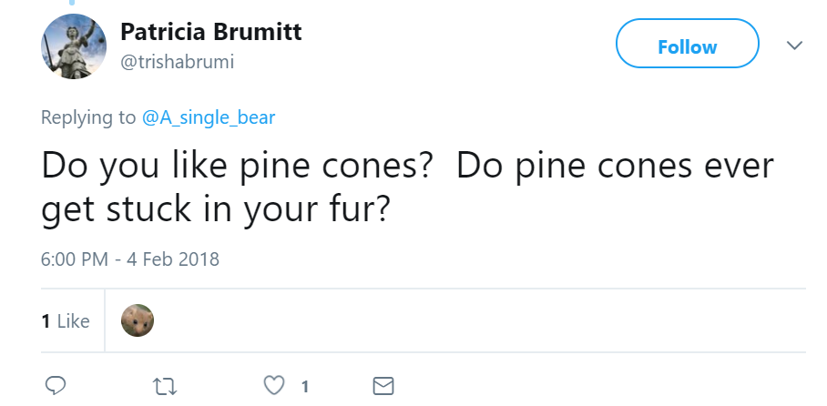Open the @A_single_bear profile link
This screenshot has width=827, height=406.
[209, 117]
